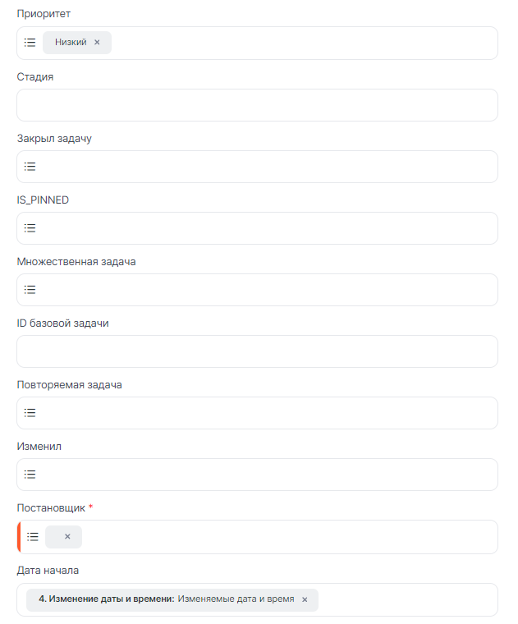Expand the Изменил dropdown field
This screenshot has height=624, width=518.
click(x=263, y=475)
